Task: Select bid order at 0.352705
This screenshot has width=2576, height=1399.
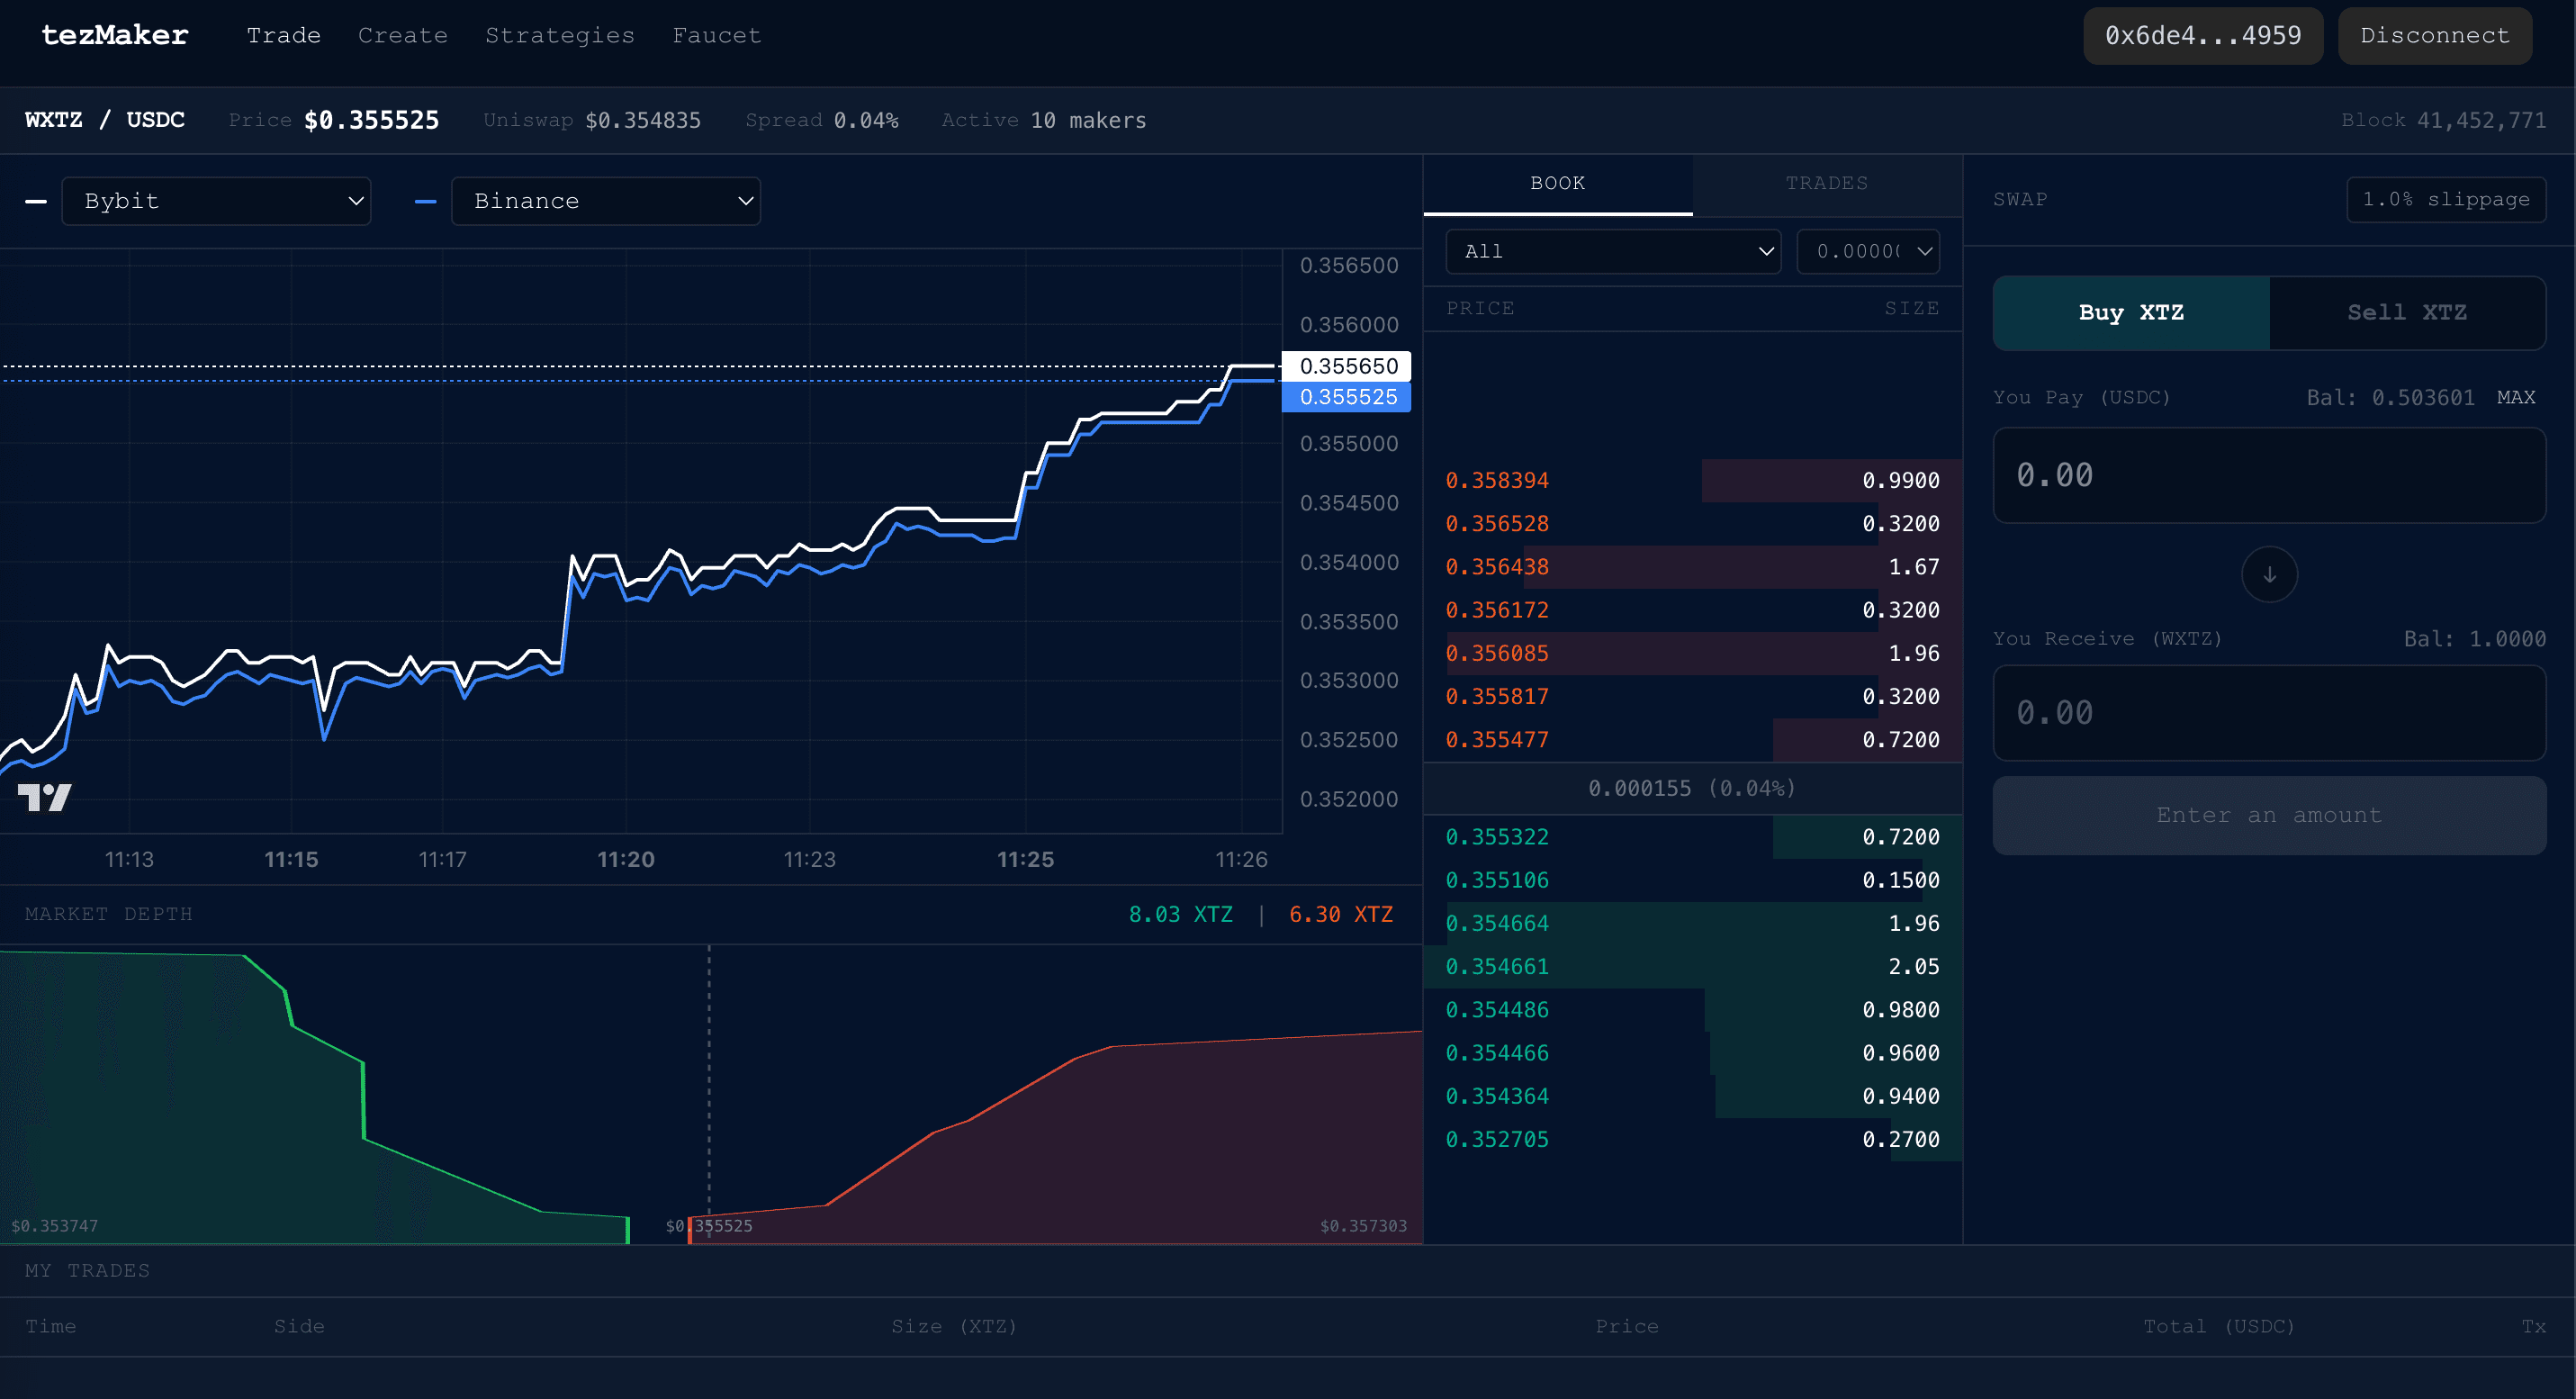Action: [x=1693, y=1140]
